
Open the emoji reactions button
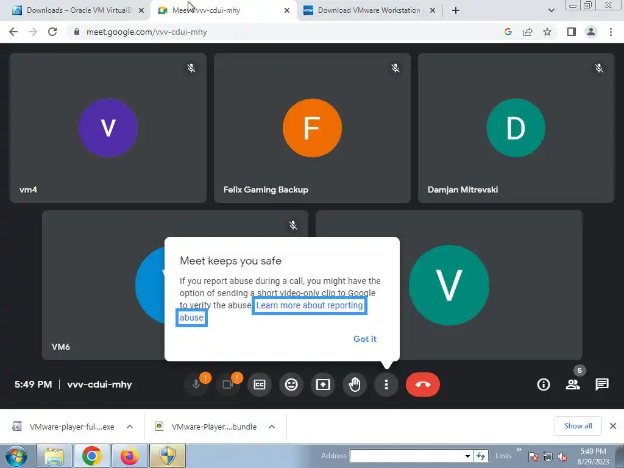tap(291, 385)
